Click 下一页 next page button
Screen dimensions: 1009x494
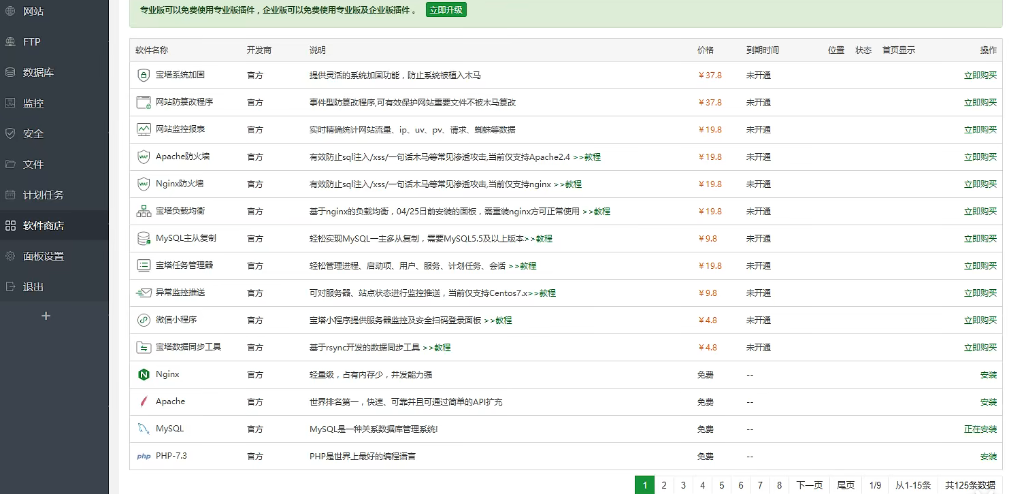[810, 485]
